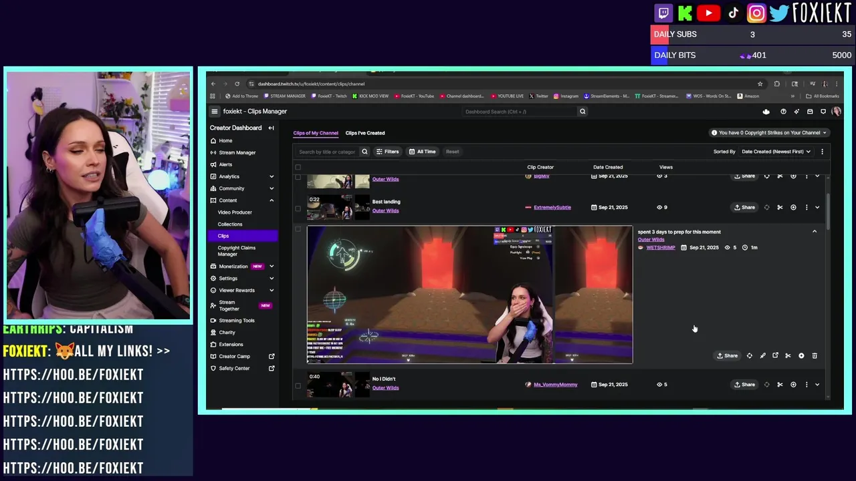Click scissors icon on Best landing row

780,208
